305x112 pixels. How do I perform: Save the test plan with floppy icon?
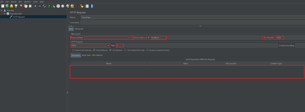pos(16,6)
